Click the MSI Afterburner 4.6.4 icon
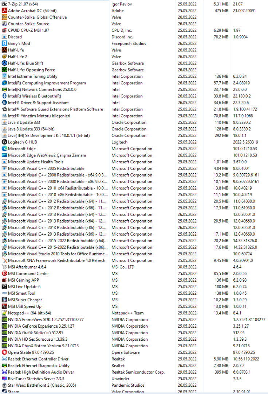268x394 pixels. click(x=4, y=267)
